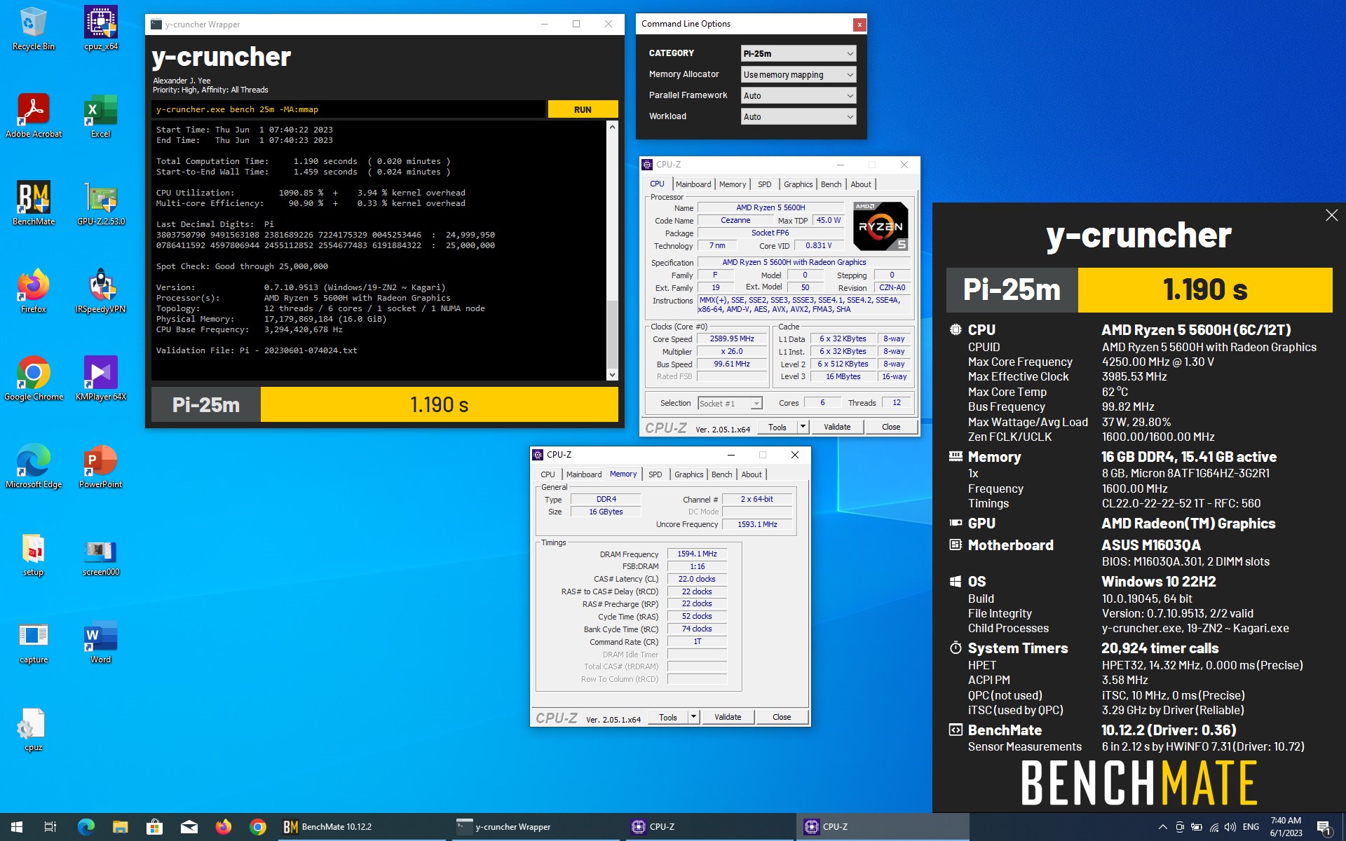Switch to SPD tab in upper CPU-Z window

click(764, 184)
